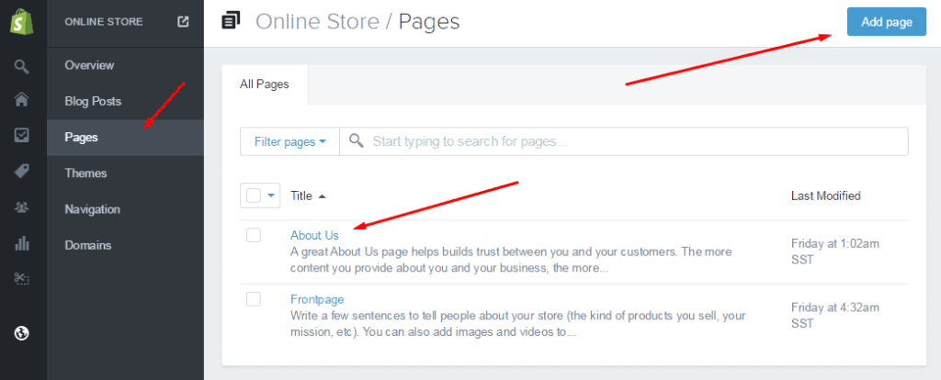Screen dimensions: 941x380
Task: Click the search for pages field
Action: click(x=634, y=141)
